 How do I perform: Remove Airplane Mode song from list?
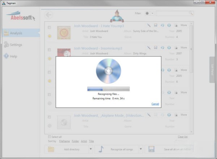pos(176,115)
